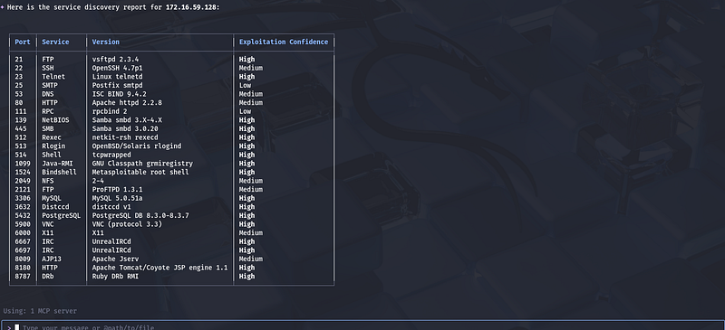This screenshot has height=330, width=725.
Task: Select the 'OpenSSH 4.7p1' version cell
Action: (x=118, y=68)
